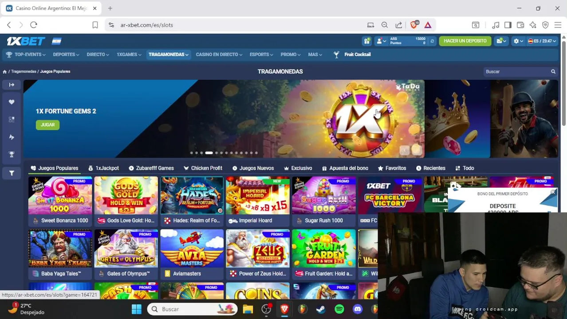Image resolution: width=567 pixels, height=319 pixels.
Task: Select the Todo tab
Action: point(465,168)
